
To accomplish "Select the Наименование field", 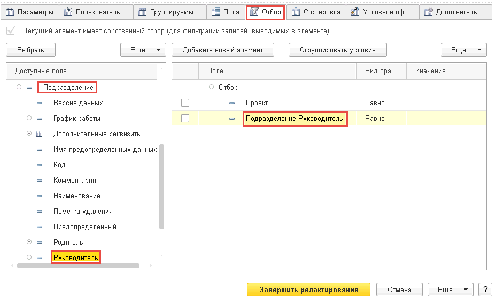I will tap(77, 196).
